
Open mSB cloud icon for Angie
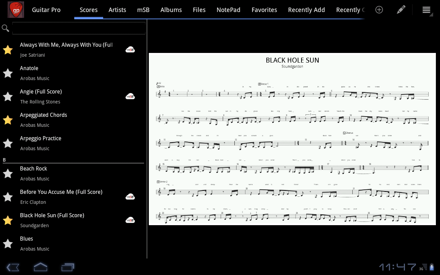pos(130,96)
